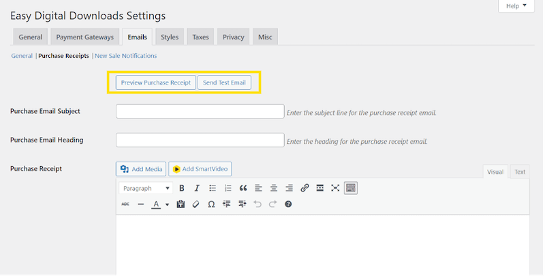Decrease paragraph indent
The width and height of the screenshot is (545, 276).
click(227, 204)
